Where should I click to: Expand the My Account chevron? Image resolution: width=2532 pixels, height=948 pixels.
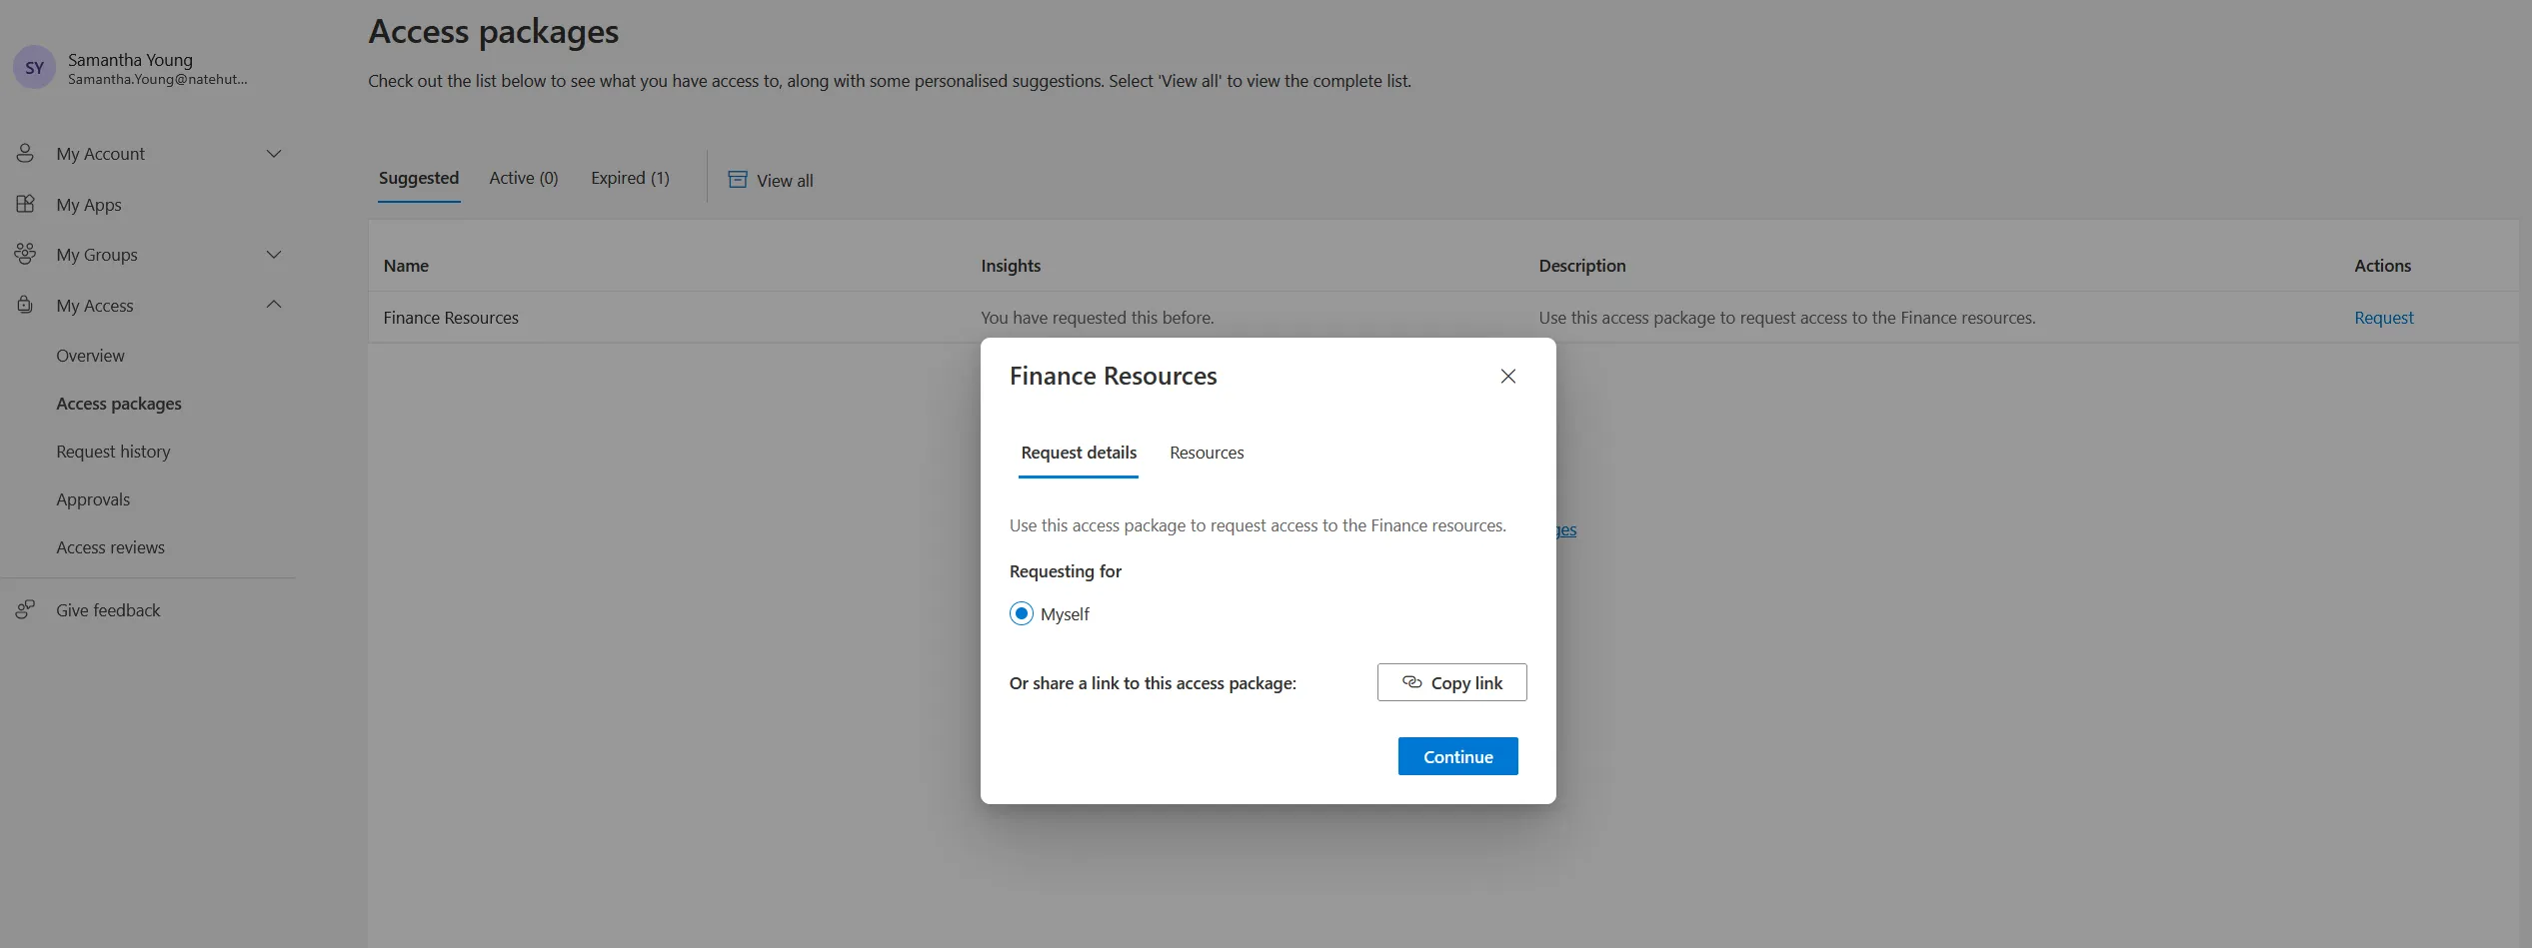[x=274, y=153]
